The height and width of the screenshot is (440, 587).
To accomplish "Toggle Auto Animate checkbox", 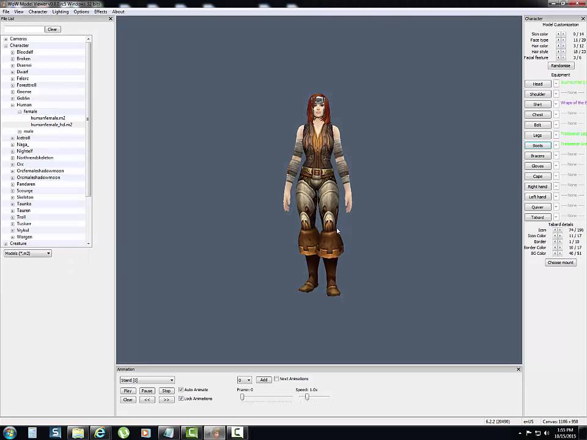I will [181, 389].
